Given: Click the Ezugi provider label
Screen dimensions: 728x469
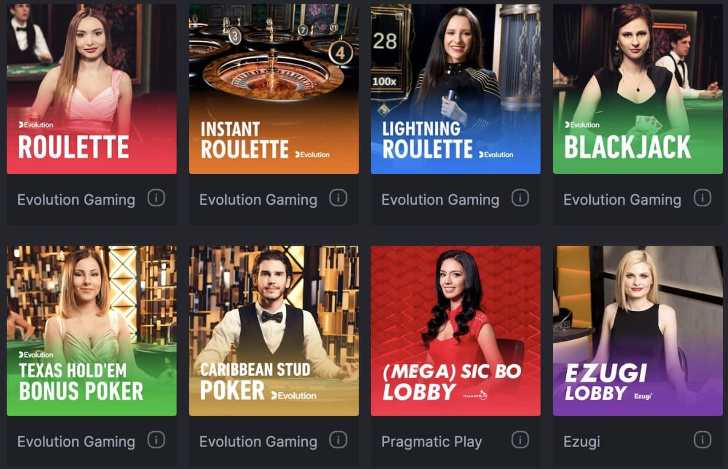Looking at the screenshot, I should [582, 442].
